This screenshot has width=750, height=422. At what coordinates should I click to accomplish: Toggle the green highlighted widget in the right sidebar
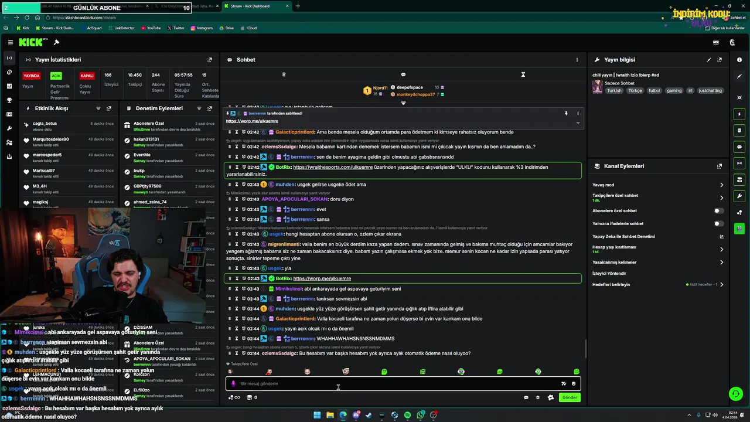[x=739, y=228]
